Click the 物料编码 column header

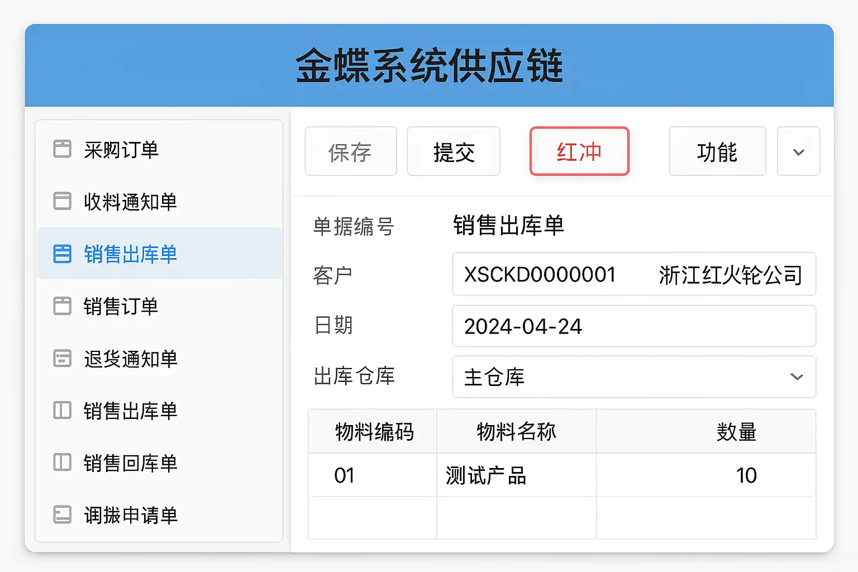click(373, 431)
